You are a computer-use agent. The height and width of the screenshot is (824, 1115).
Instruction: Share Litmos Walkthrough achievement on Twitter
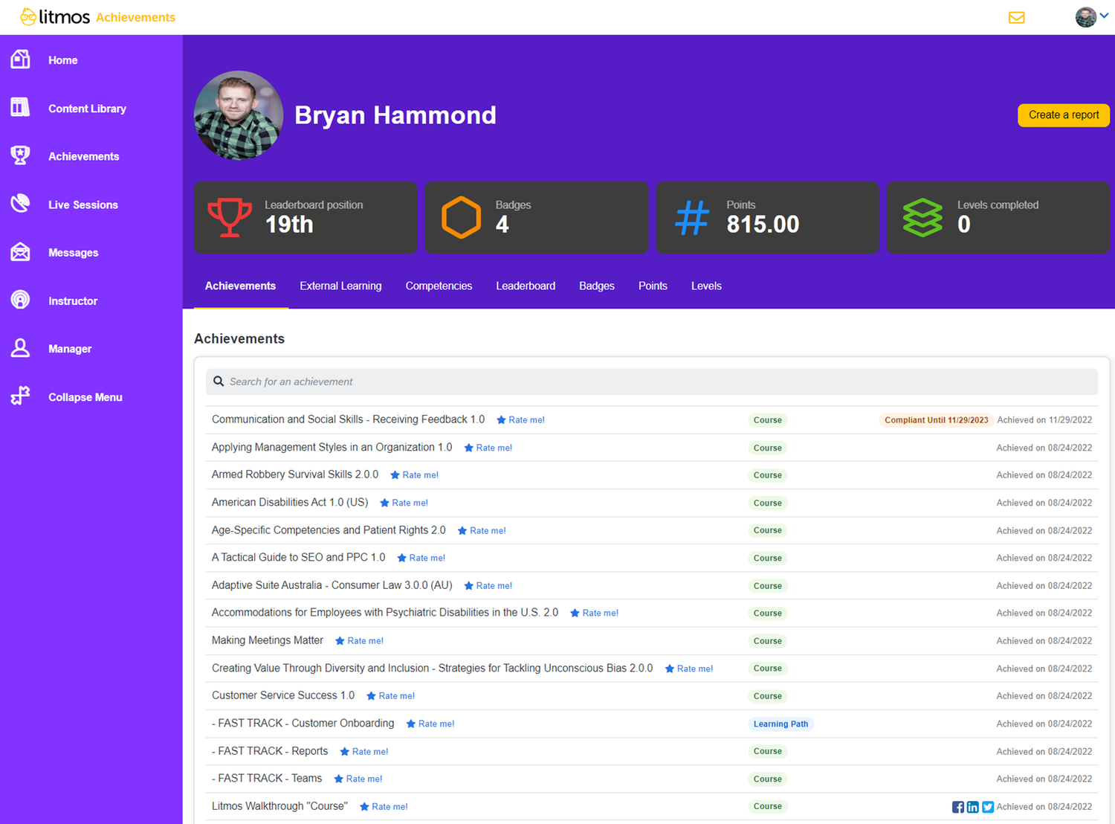[x=988, y=807]
